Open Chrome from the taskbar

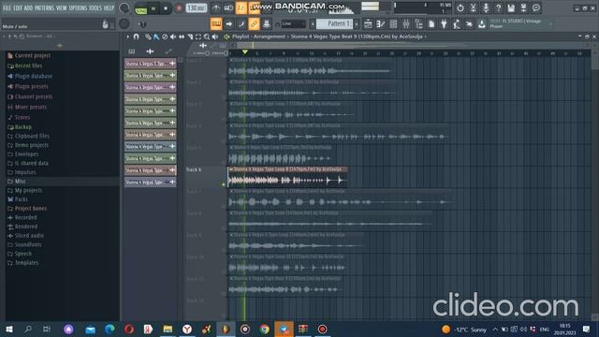tap(264, 329)
